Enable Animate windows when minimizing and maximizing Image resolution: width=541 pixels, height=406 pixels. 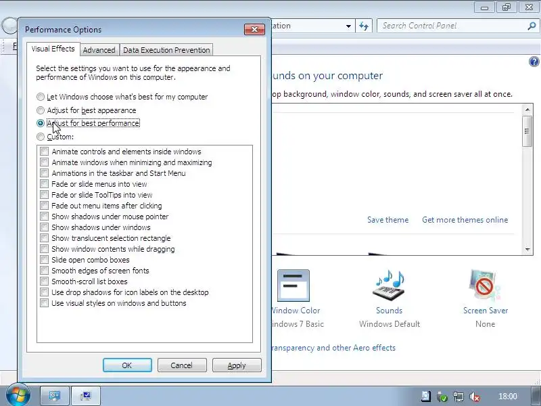(x=44, y=162)
